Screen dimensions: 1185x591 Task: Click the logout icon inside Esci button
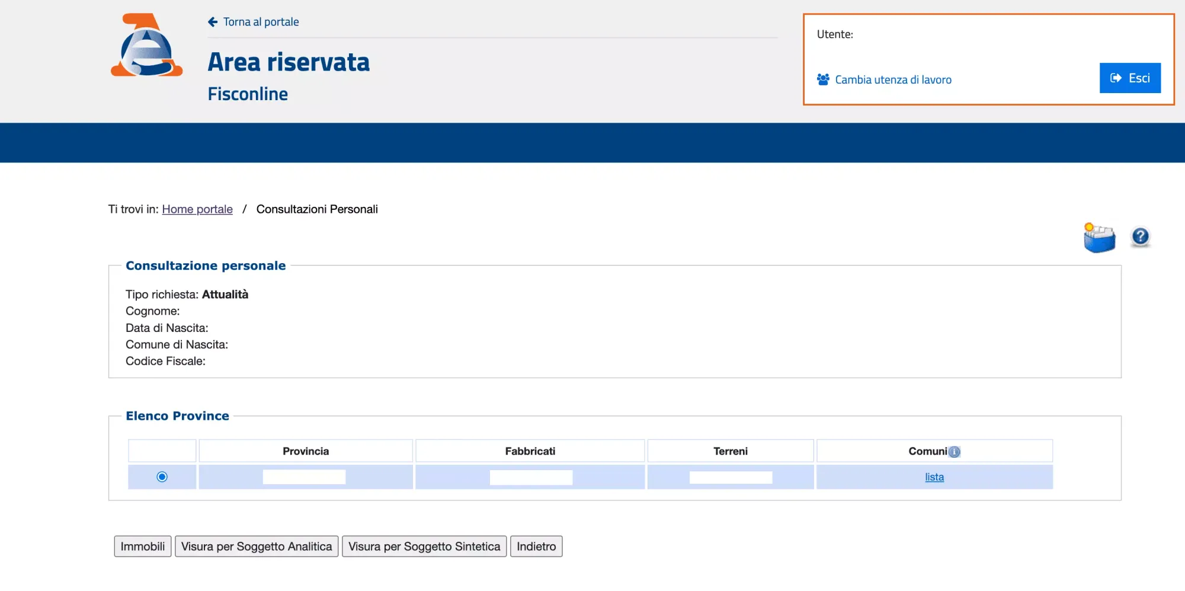[x=1116, y=78]
